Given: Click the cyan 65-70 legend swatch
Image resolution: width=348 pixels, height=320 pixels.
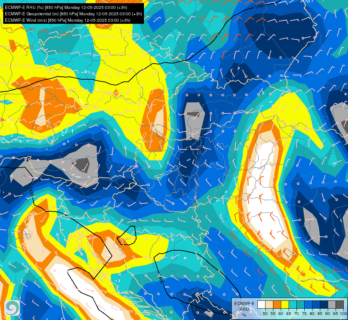Looking at the screenshot, I should (x=293, y=304).
